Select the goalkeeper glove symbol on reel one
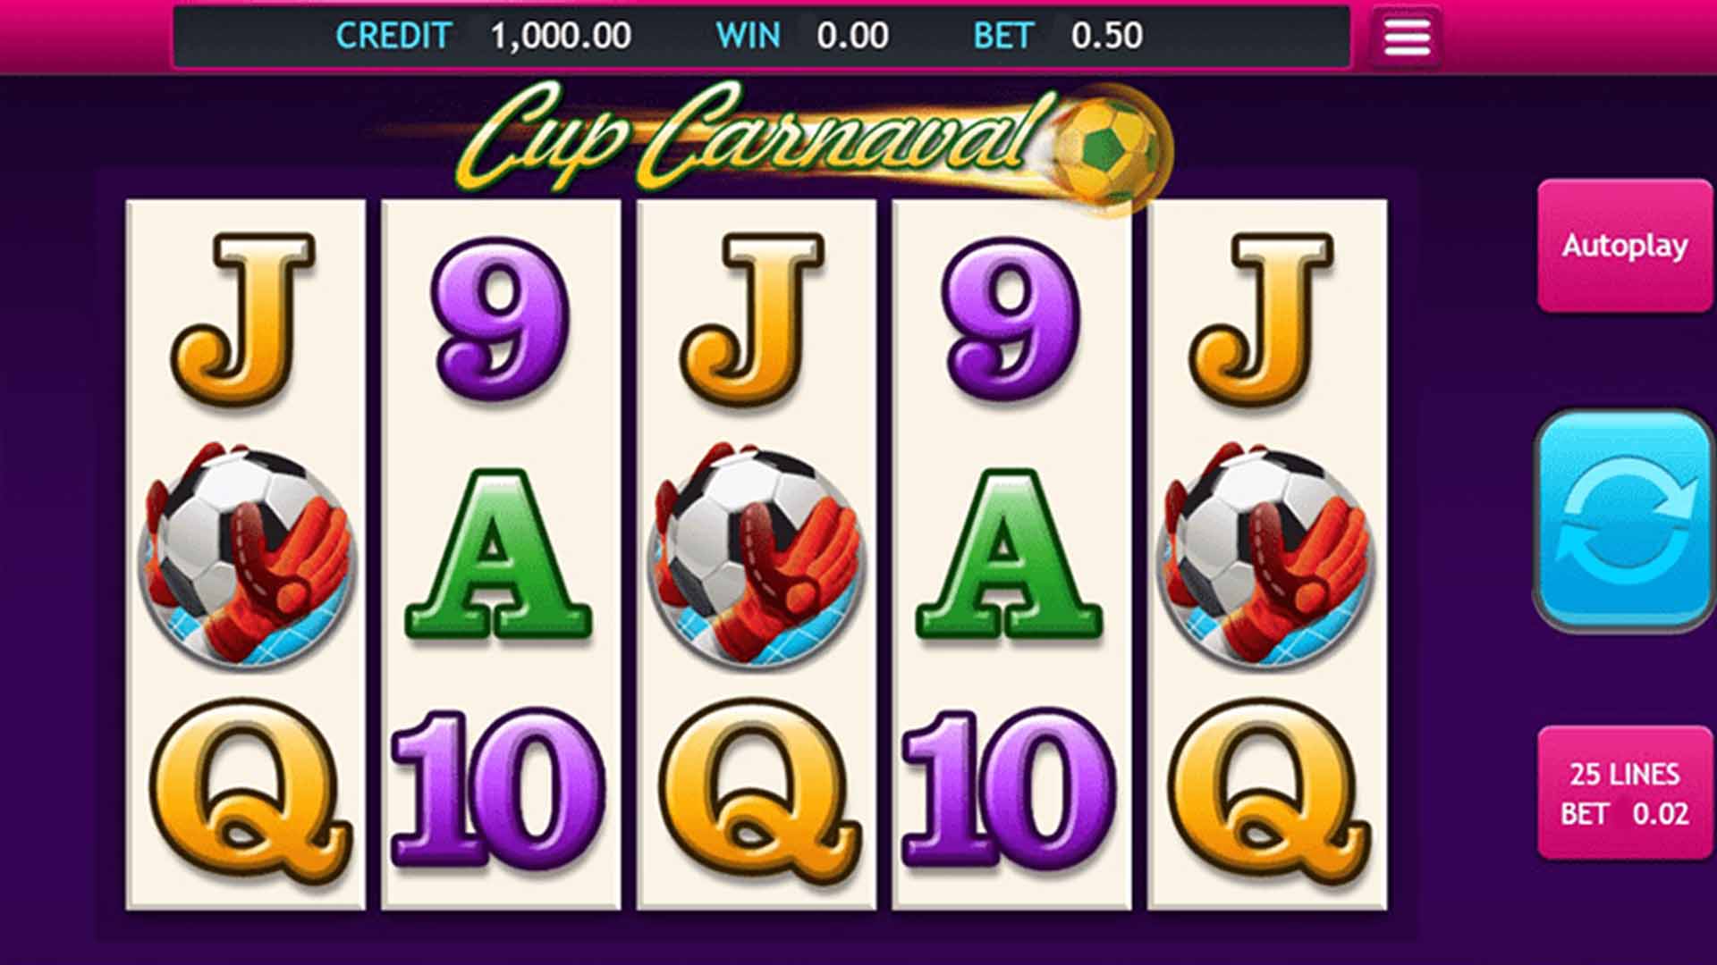 click(x=247, y=554)
